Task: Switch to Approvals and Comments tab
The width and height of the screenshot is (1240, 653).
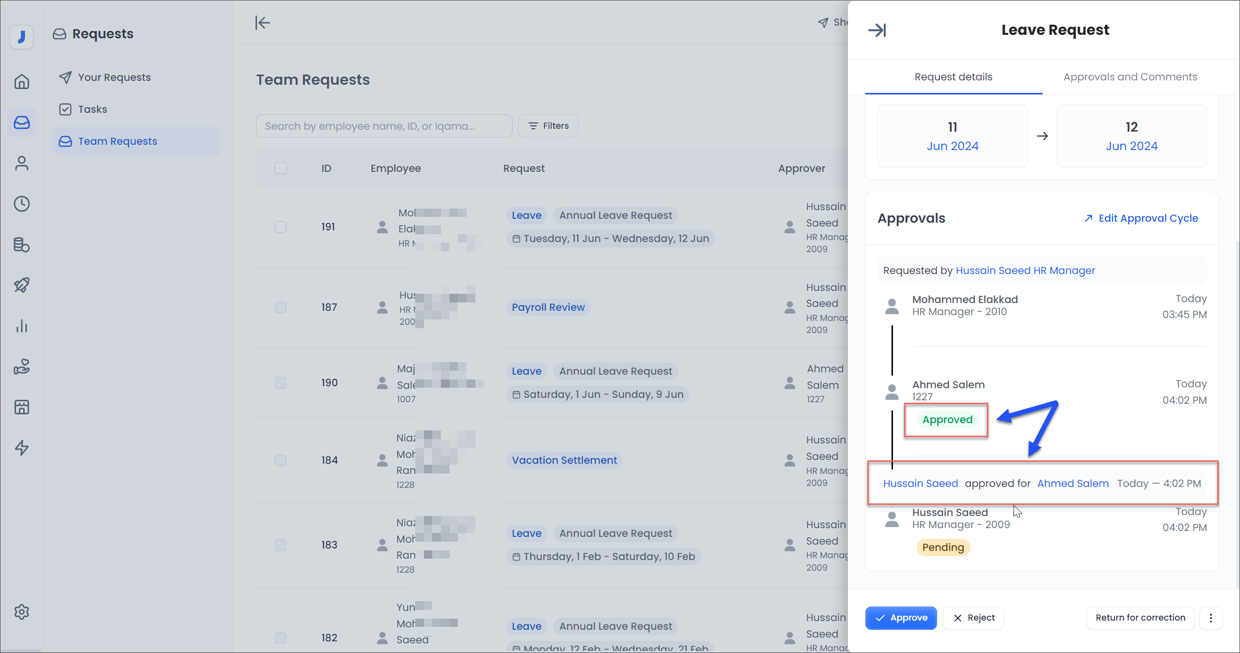Action: (x=1130, y=77)
